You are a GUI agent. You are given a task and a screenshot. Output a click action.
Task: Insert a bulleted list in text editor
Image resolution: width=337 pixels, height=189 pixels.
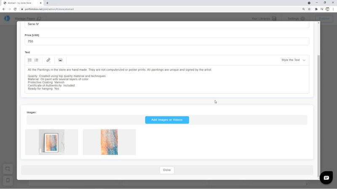pyautogui.click(x=30, y=60)
